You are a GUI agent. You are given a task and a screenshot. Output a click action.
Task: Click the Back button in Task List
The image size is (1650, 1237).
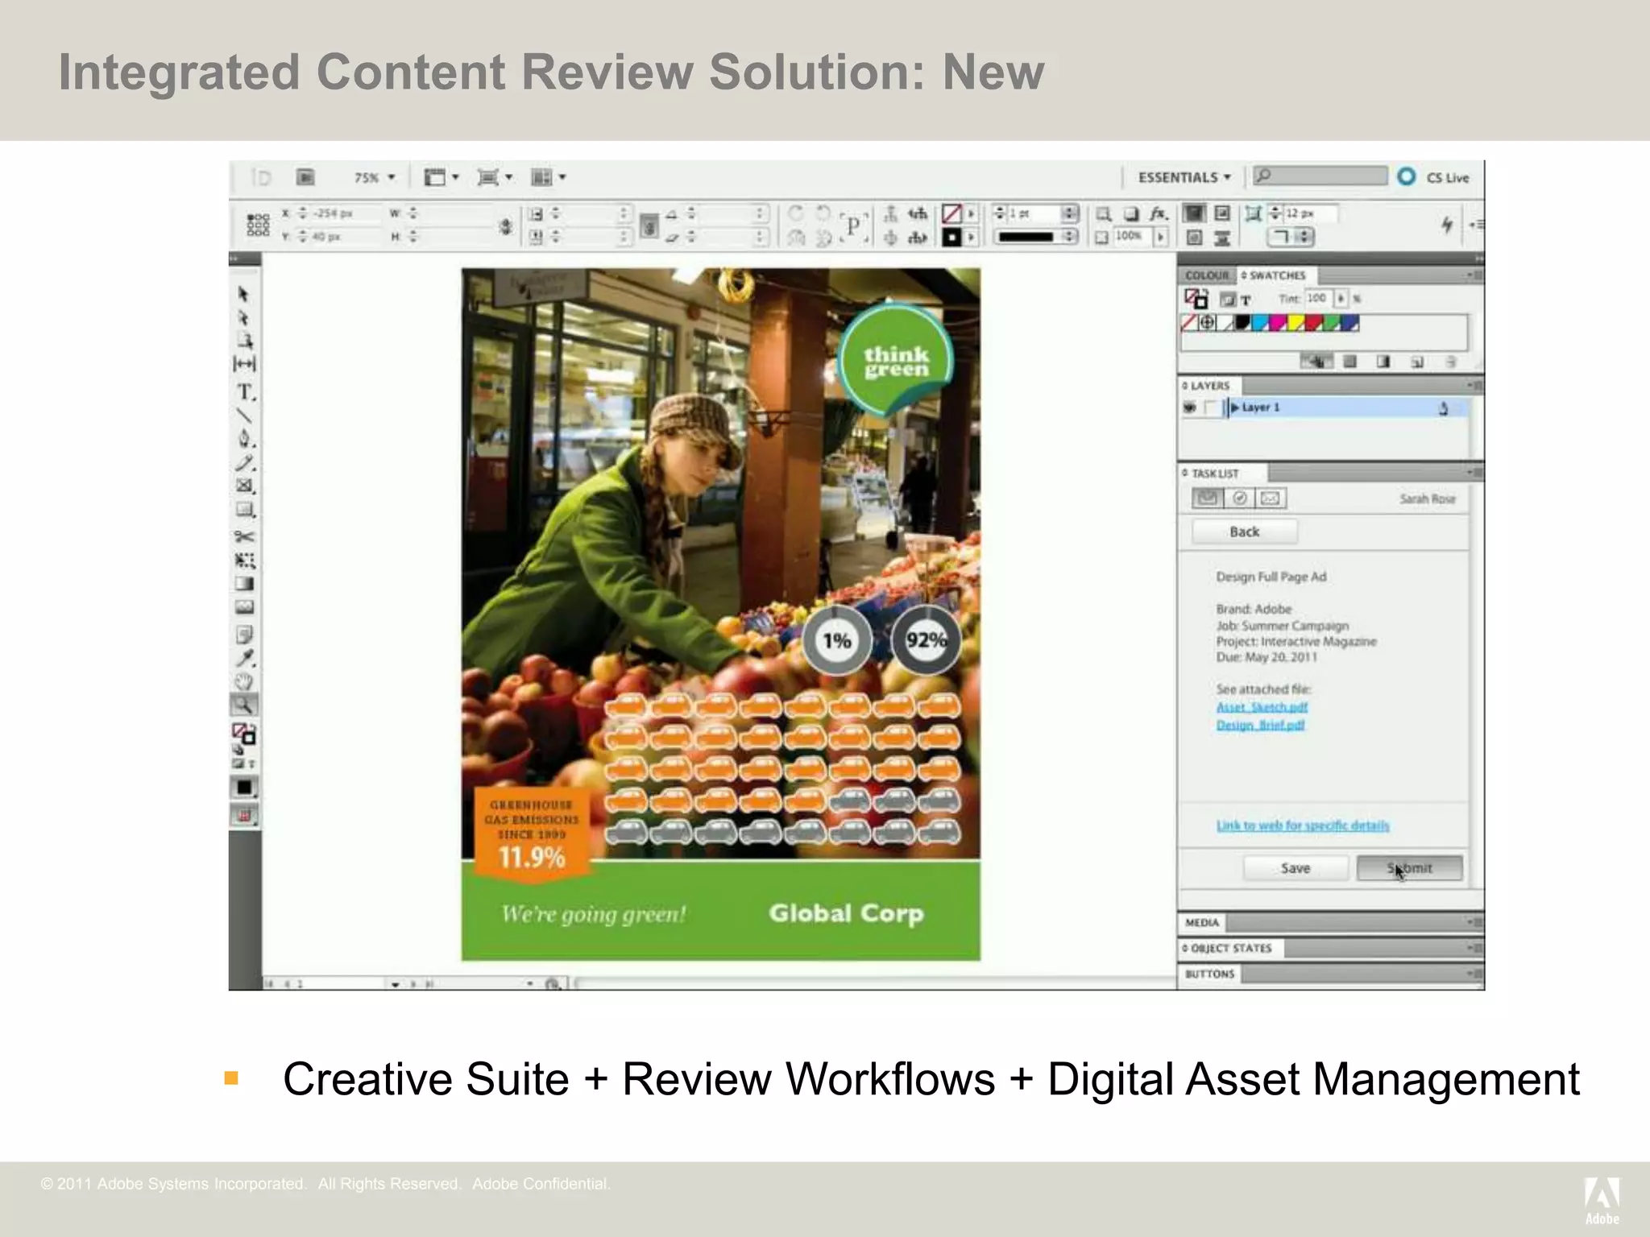pos(1245,532)
